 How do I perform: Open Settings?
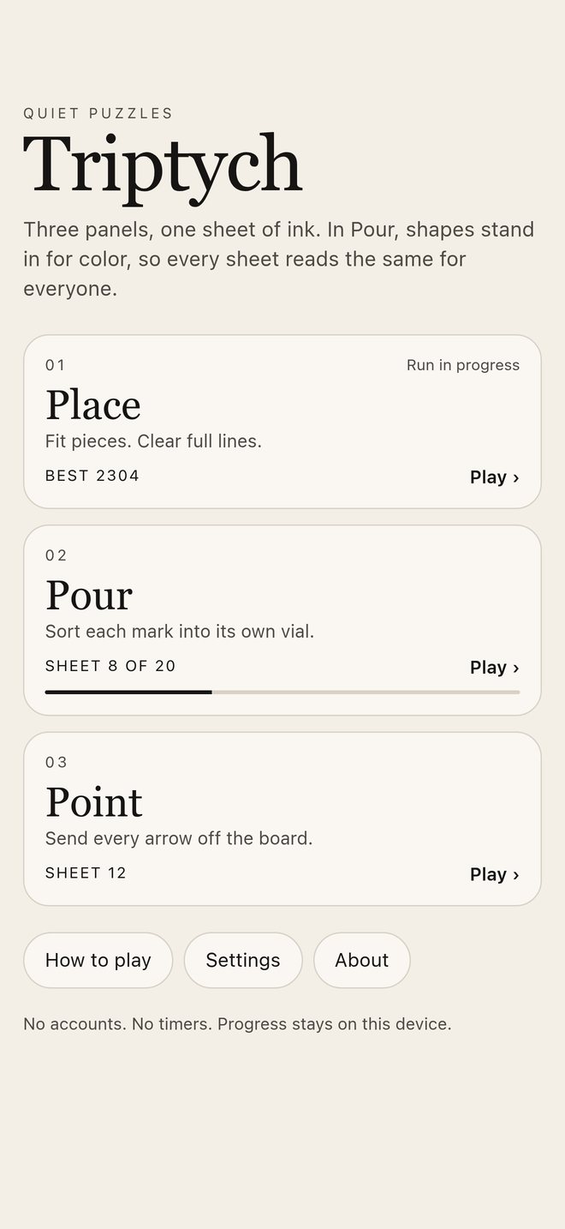coord(243,960)
